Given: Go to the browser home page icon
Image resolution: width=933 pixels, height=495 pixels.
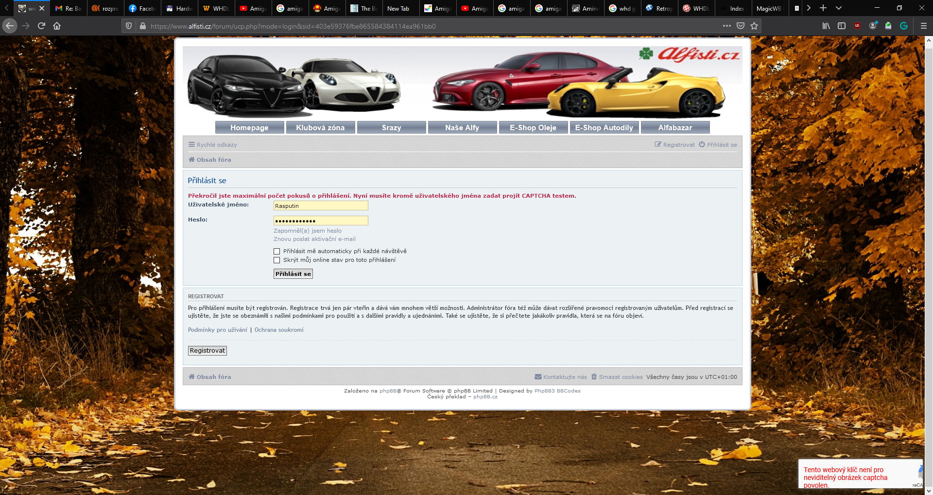Looking at the screenshot, I should pos(57,26).
